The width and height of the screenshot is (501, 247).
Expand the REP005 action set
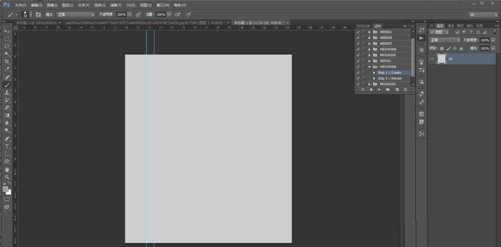pos(369,61)
